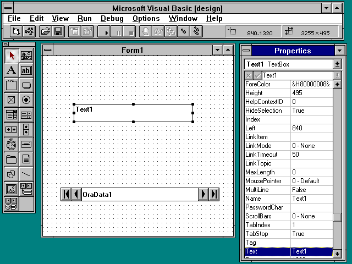Screen dimensions: 352x264
Task: Open the Form1 window control menu box
Action: [48, 51]
